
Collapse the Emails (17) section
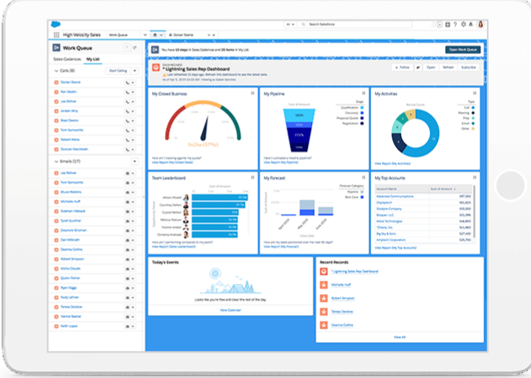point(54,162)
